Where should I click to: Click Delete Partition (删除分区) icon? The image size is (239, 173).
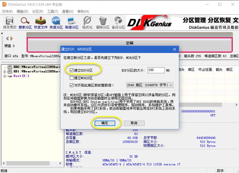pos(103,23)
